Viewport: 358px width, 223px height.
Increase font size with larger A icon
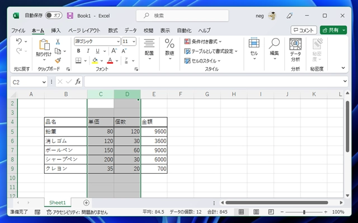114,51
